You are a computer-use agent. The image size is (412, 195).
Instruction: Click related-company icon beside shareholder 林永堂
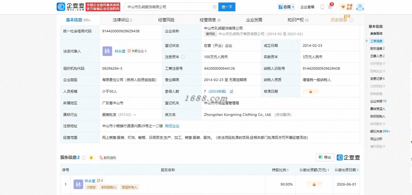[100, 181]
